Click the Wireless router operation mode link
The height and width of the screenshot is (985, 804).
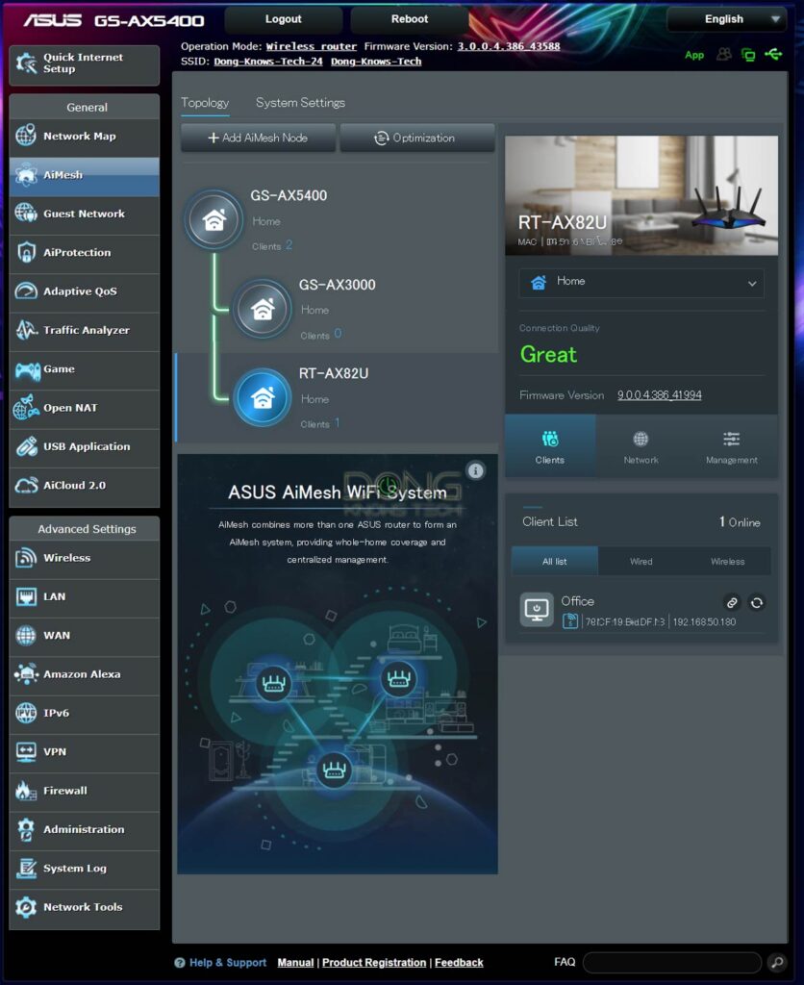312,46
